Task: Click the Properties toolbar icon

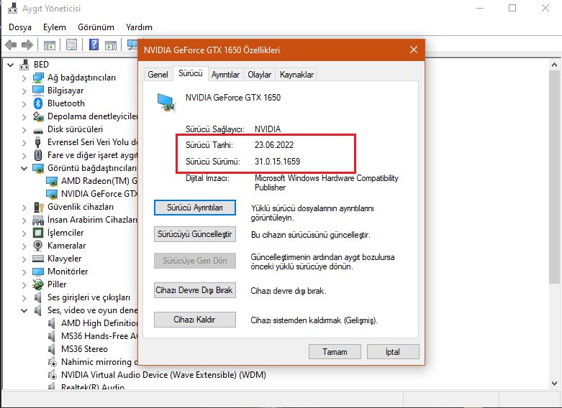Action: pos(72,45)
